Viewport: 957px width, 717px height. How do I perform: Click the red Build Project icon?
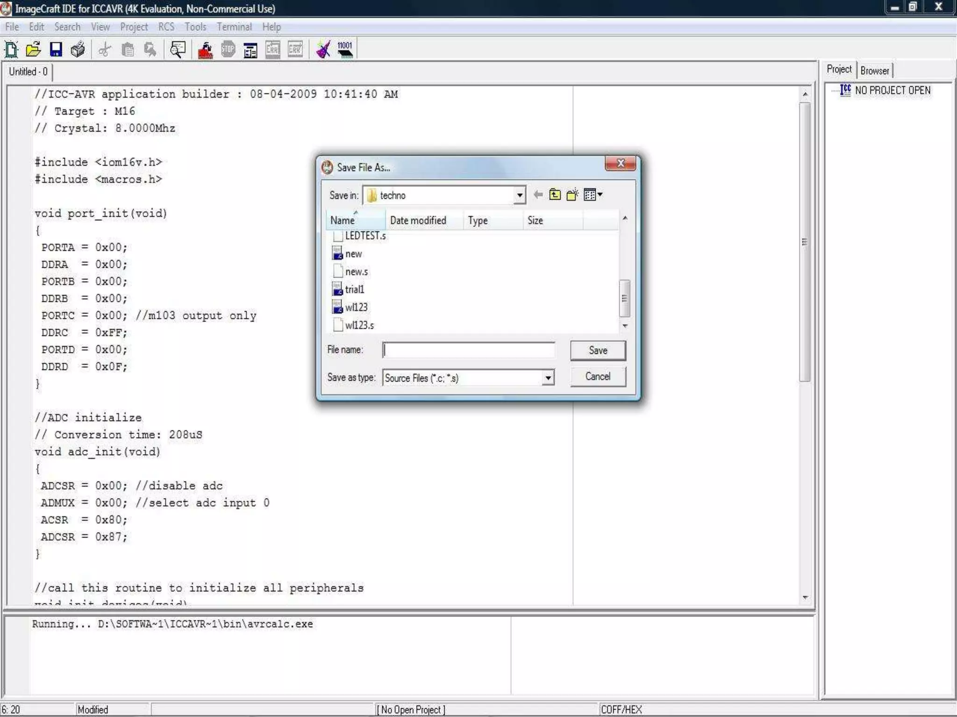point(205,49)
